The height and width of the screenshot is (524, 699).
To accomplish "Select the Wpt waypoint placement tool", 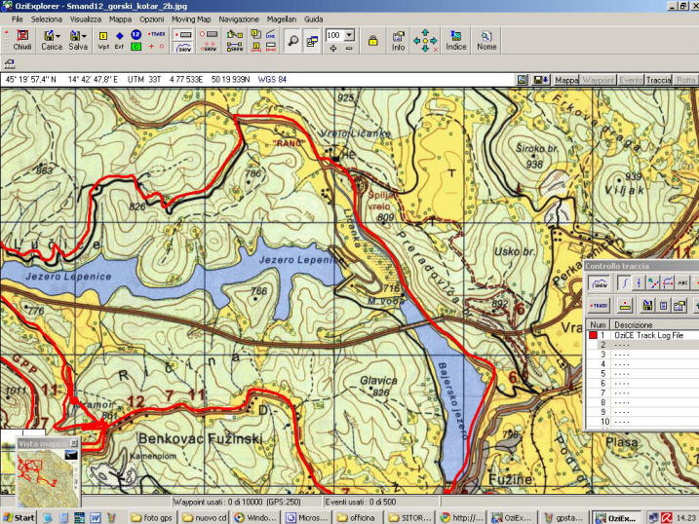I will [x=103, y=40].
